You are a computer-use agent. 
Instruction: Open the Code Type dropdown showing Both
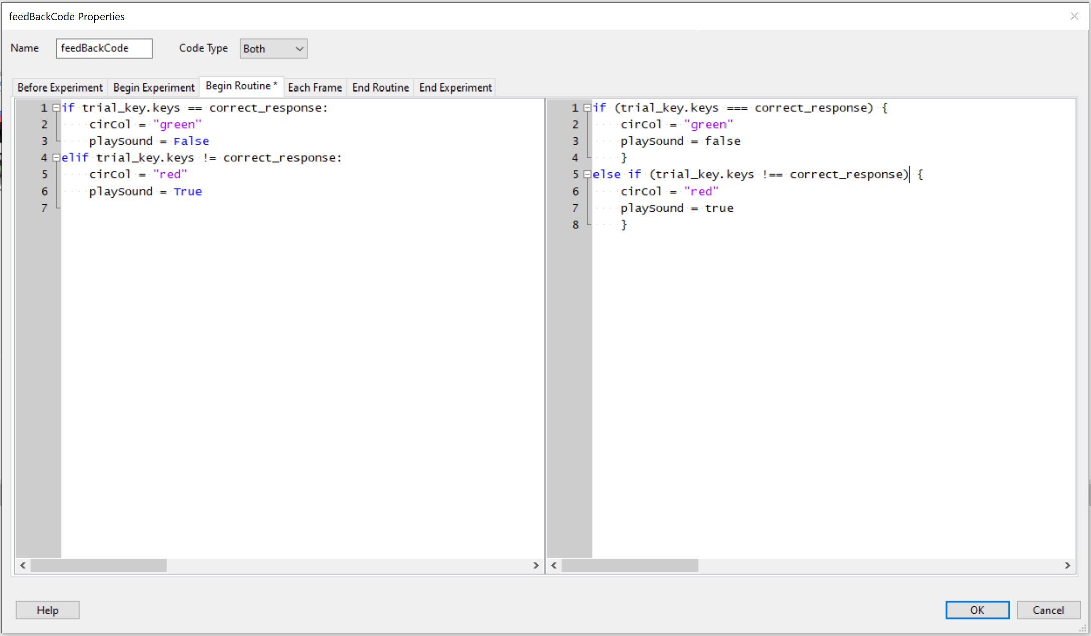[273, 49]
